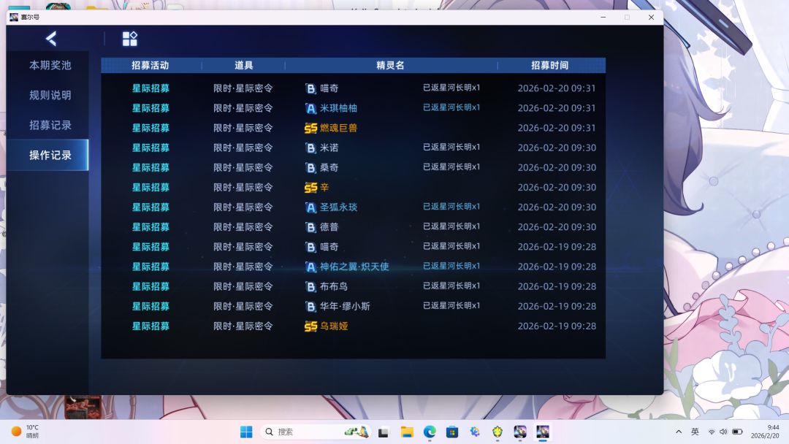Select the spirit name 乌瑞娅

(x=334, y=326)
